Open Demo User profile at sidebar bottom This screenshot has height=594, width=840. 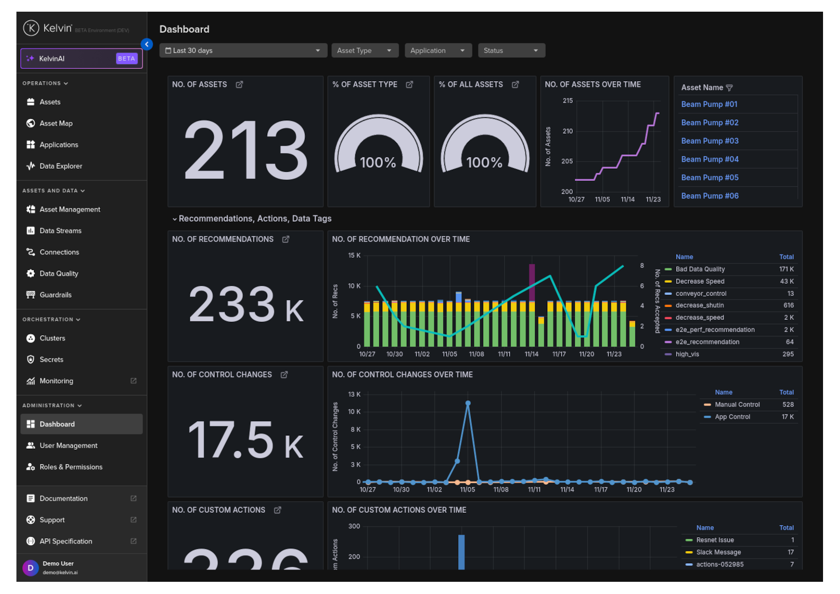pos(58,567)
